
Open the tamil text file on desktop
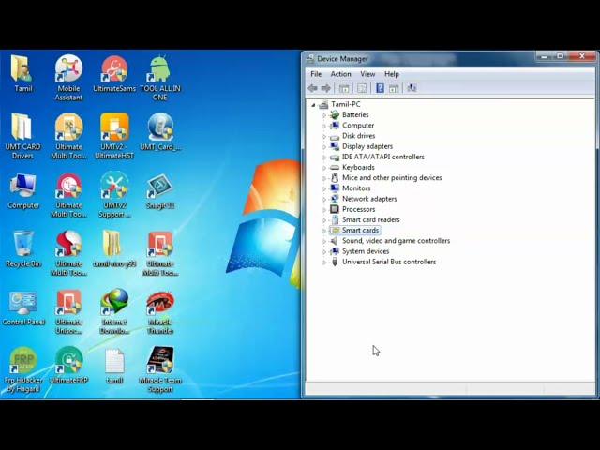click(114, 366)
